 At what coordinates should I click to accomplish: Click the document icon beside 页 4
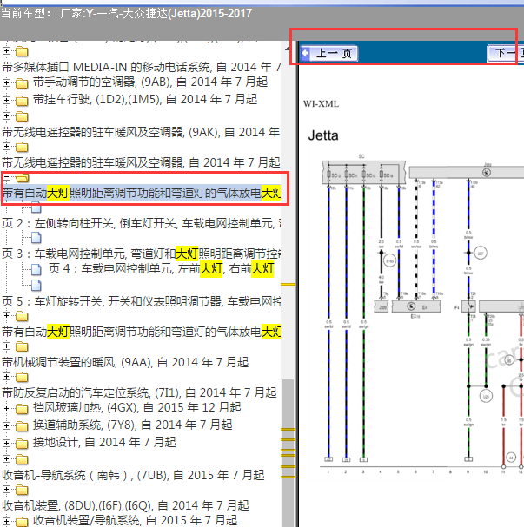coord(36,269)
